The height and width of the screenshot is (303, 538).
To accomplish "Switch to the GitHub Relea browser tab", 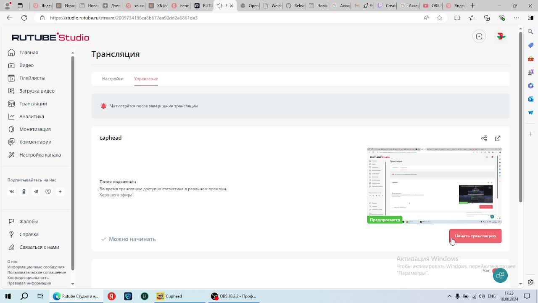I will [x=295, y=6].
